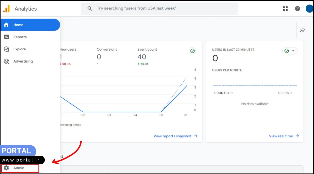Click the green check status on overview card
This screenshot has width=314, height=174.
[193, 51]
